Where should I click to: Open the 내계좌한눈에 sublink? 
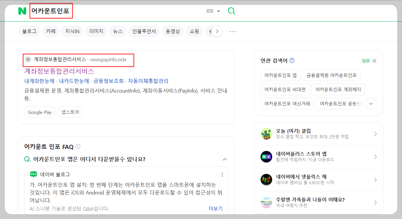[39, 81]
